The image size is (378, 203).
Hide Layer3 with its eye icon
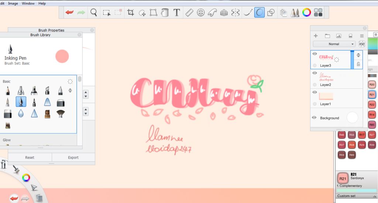coord(315,54)
